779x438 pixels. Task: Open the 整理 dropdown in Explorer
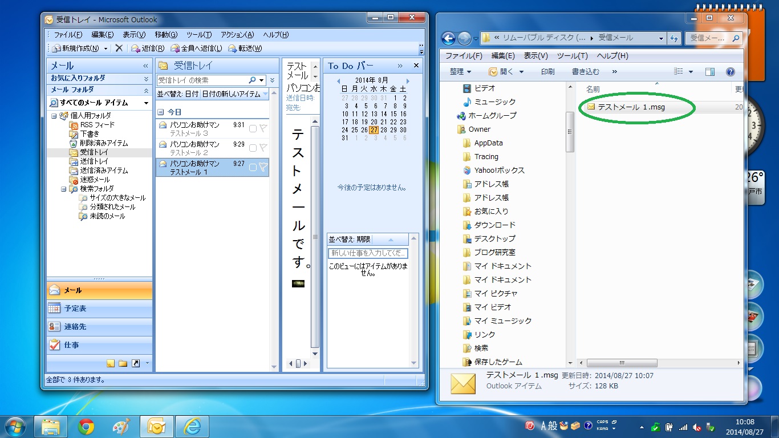pos(461,72)
